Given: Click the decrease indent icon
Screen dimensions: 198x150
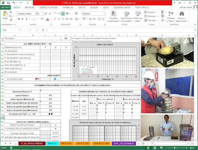Looking at the screenshot, I should tap(67, 19).
